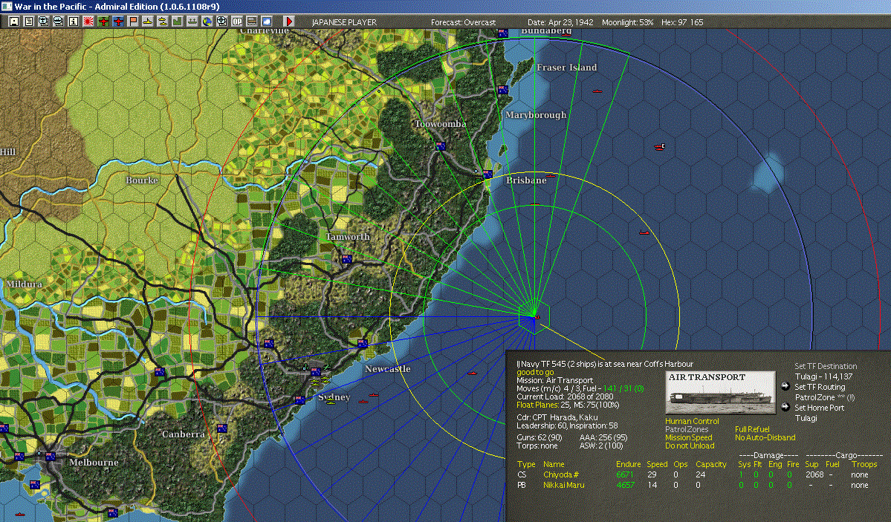Screen dimensions: 891x522
Task: Select the TF 545 ship at range circle center
Action: coord(536,316)
